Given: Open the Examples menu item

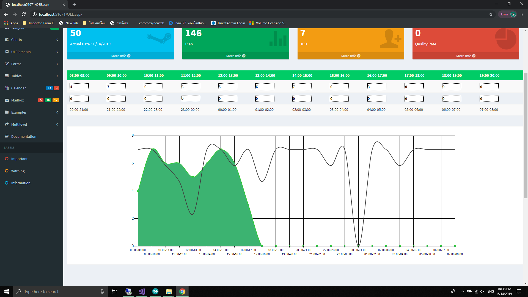Looking at the screenshot, I should point(19,112).
